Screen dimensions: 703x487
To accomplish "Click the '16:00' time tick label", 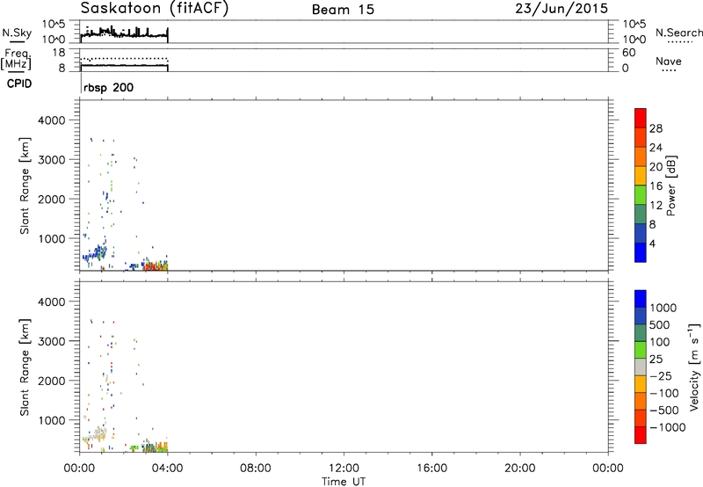I will pos(431,469).
